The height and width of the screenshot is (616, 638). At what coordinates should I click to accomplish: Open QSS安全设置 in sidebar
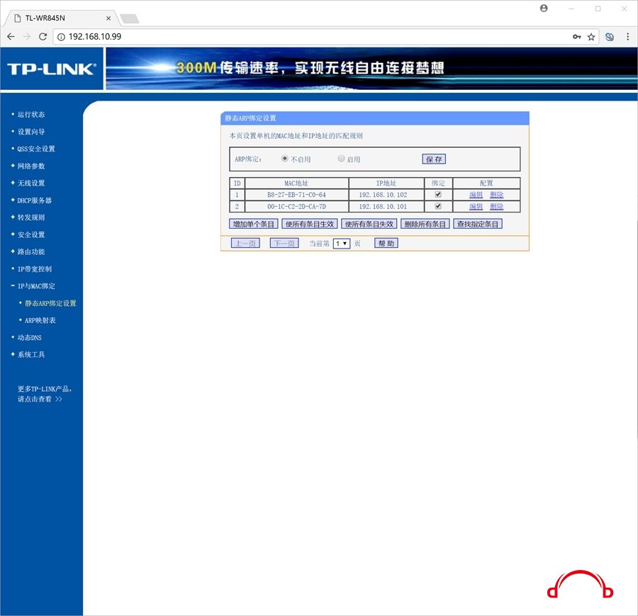coord(36,149)
